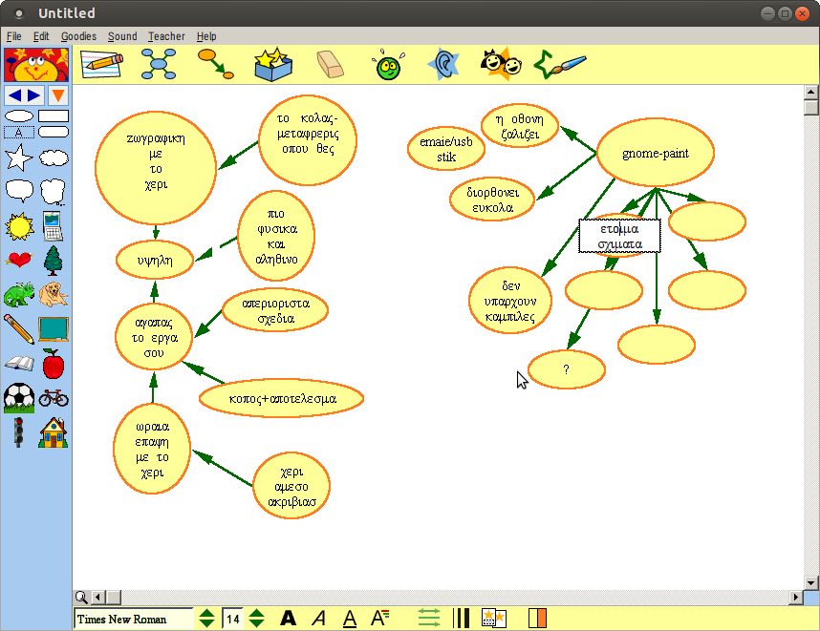
Task: Select the Add Symbol diagram tool
Action: (159, 64)
